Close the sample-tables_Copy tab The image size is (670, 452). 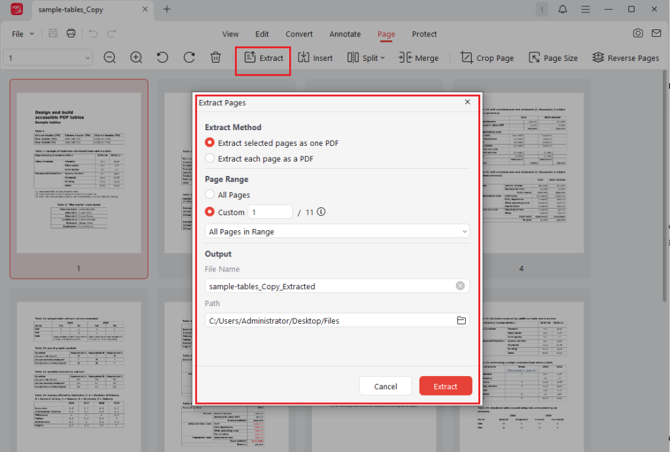pos(145,9)
